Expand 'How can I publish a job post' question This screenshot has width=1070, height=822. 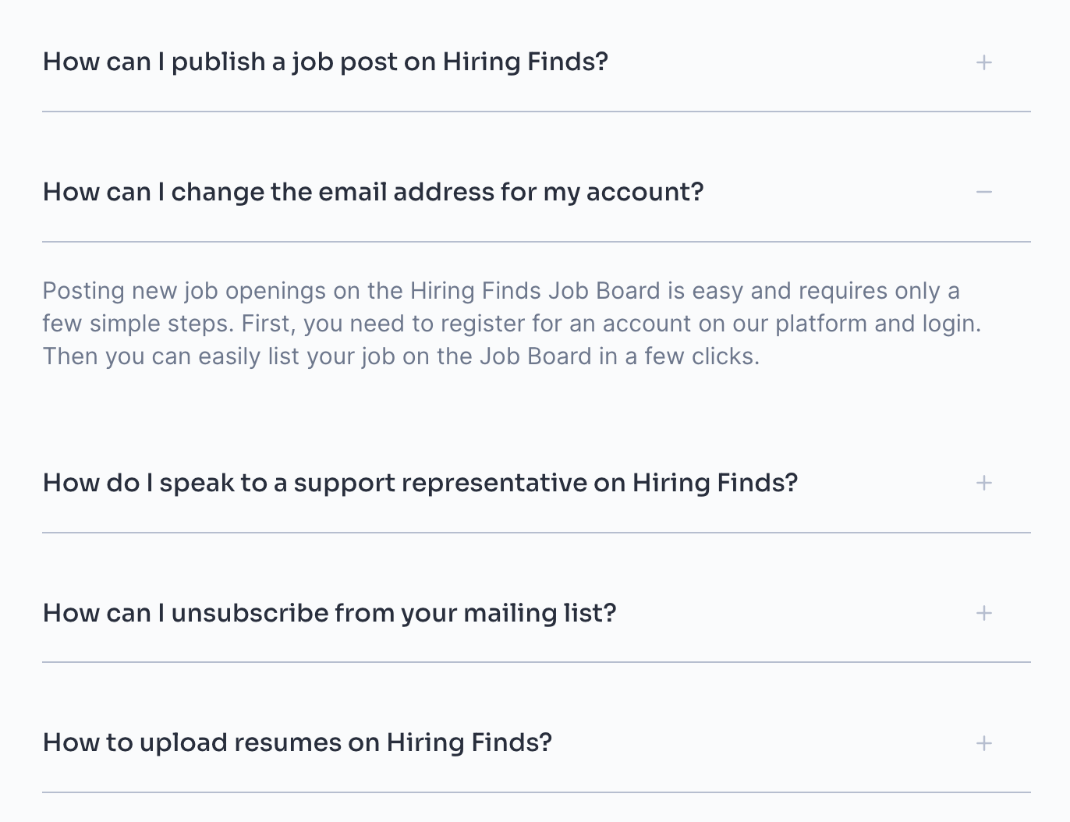coord(325,62)
